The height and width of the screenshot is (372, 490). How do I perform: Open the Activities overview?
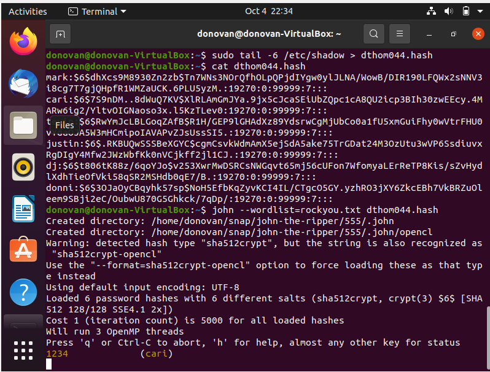(x=28, y=12)
